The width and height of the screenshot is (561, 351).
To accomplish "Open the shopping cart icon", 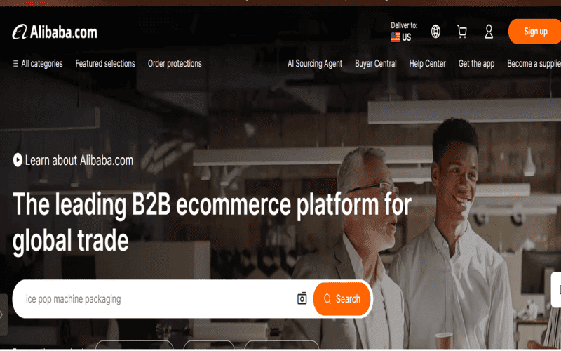I will coord(462,32).
